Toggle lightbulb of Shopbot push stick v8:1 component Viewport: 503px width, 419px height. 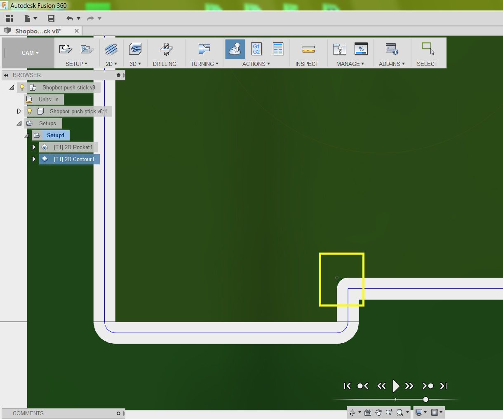tap(30, 111)
